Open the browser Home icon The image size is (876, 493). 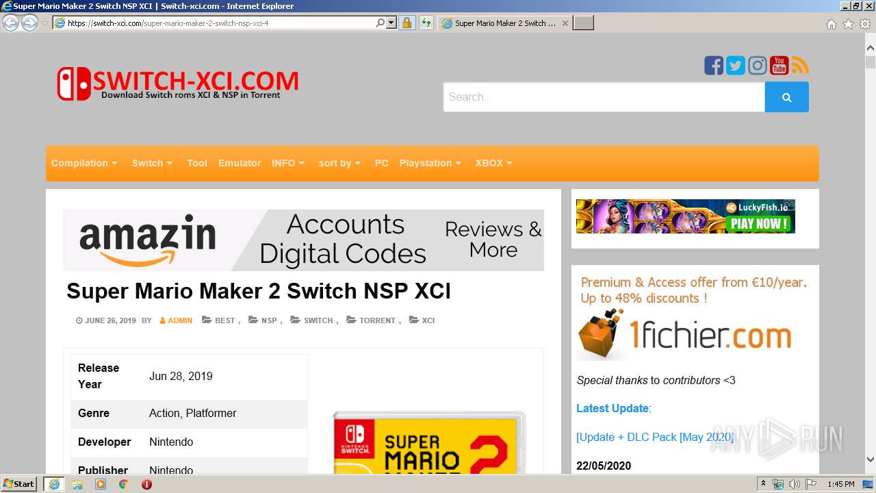tap(831, 24)
